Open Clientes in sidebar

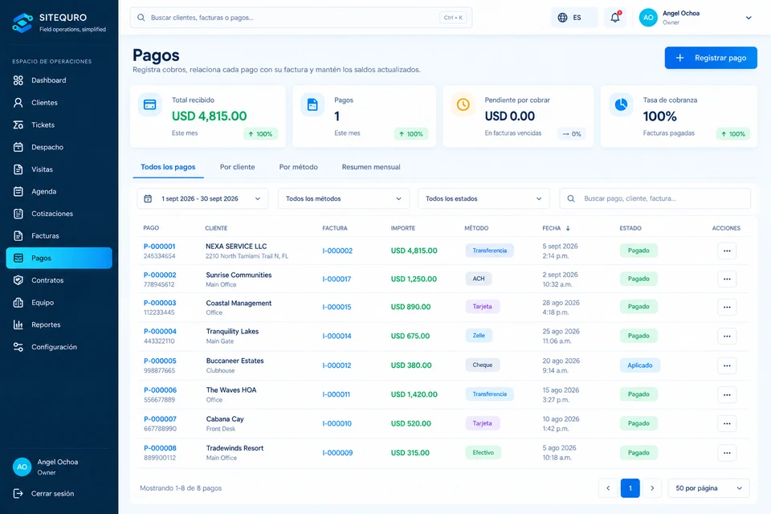(59, 102)
